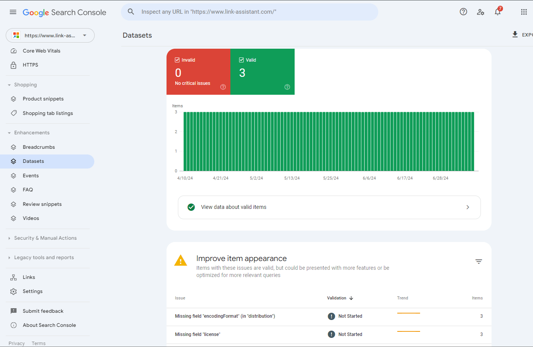This screenshot has height=347, width=533.
Task: Click the Google Search Console logo
Action: coord(64,13)
